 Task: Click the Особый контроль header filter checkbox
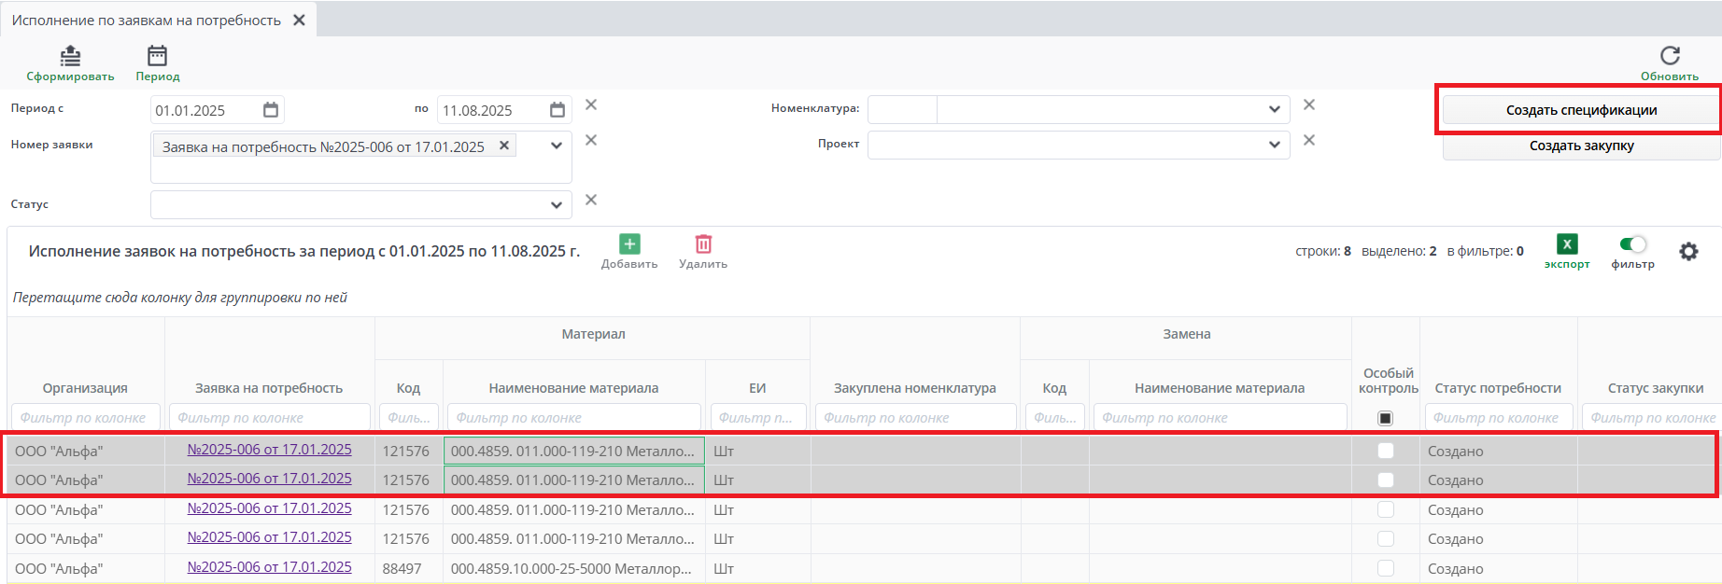tap(1386, 418)
